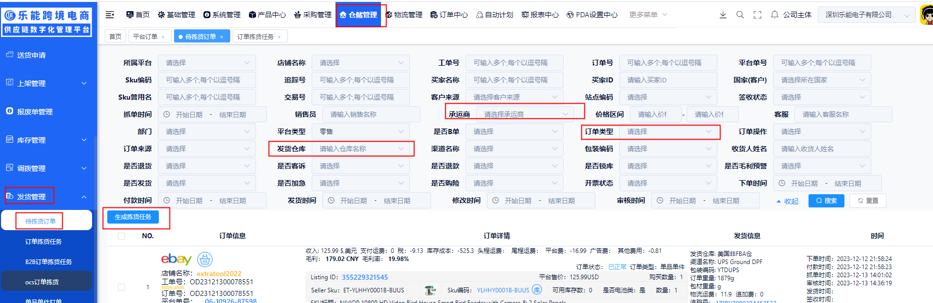
Task: Open the 所属平台 dropdown
Action: 206,63
